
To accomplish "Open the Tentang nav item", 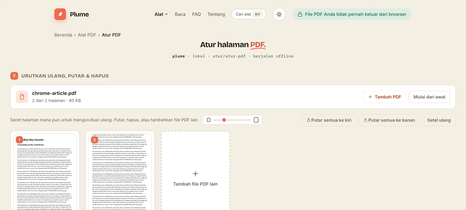I will click(216, 14).
